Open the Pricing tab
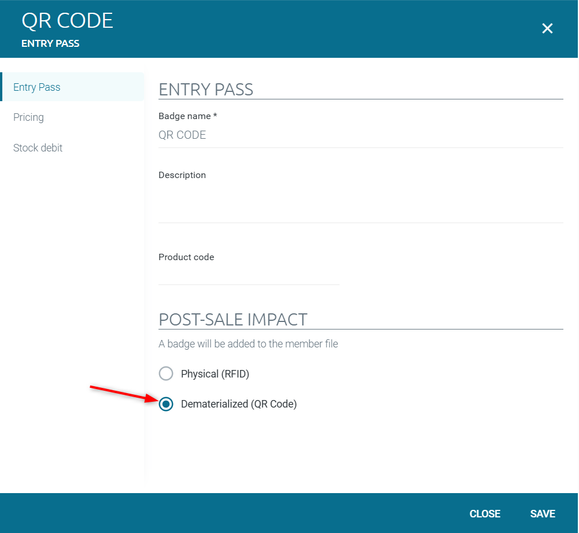Viewport: 579px width, 533px height. (28, 117)
